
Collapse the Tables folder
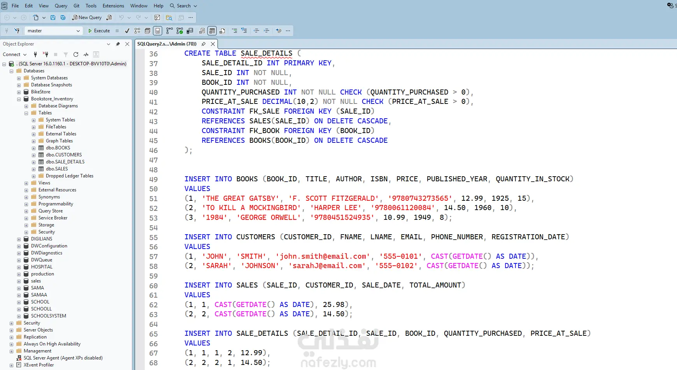click(x=26, y=113)
